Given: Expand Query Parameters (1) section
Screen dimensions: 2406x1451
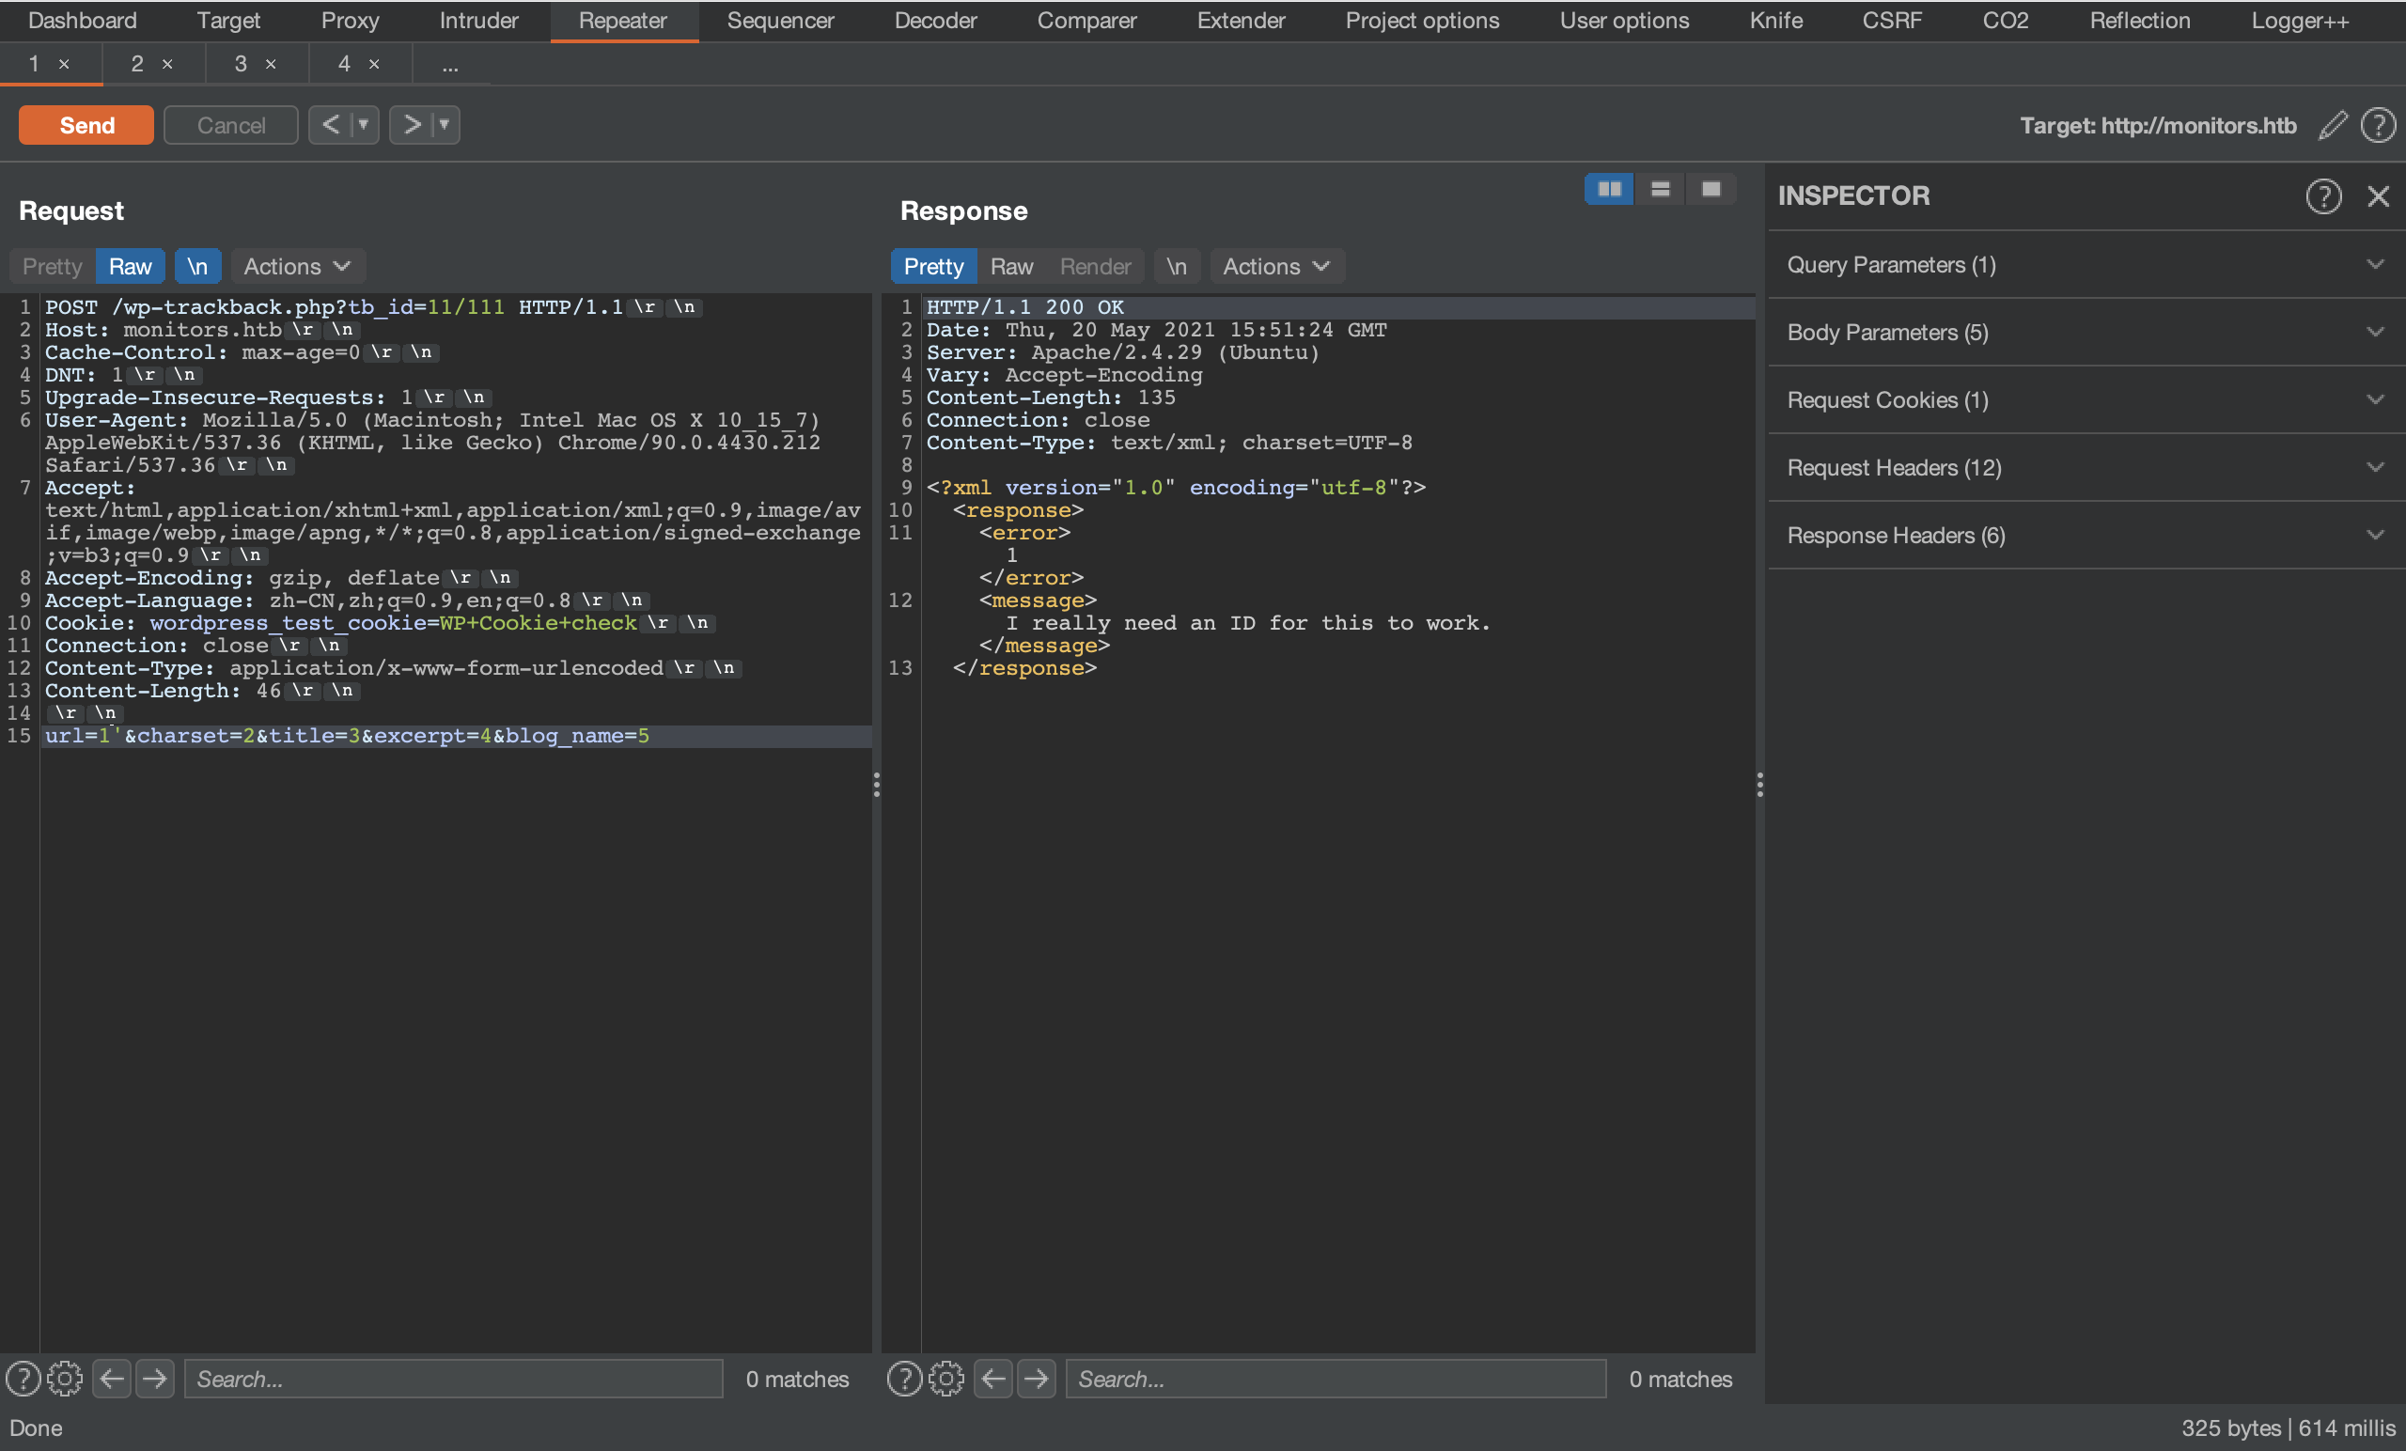Looking at the screenshot, I should pyautogui.click(x=2086, y=265).
